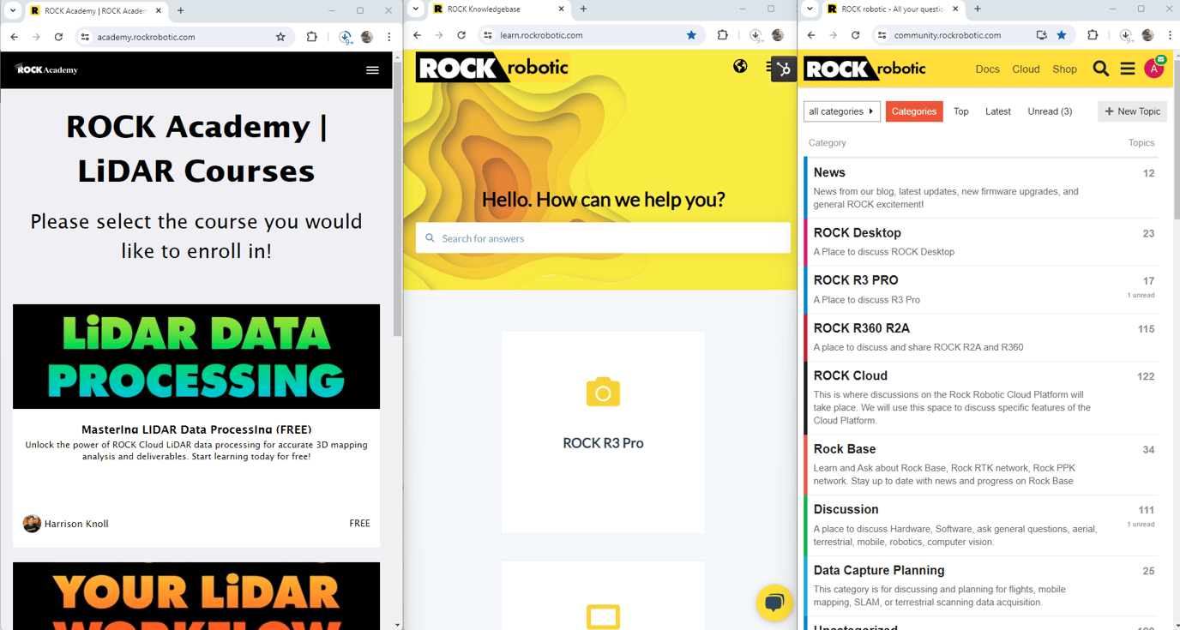The width and height of the screenshot is (1180, 630).
Task: Expand the all categories dropdown
Action: [x=841, y=111]
